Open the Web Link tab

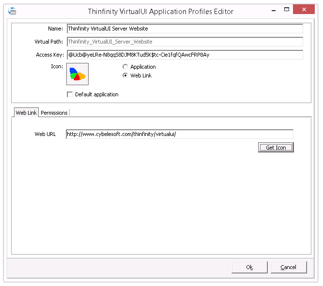(x=26, y=113)
